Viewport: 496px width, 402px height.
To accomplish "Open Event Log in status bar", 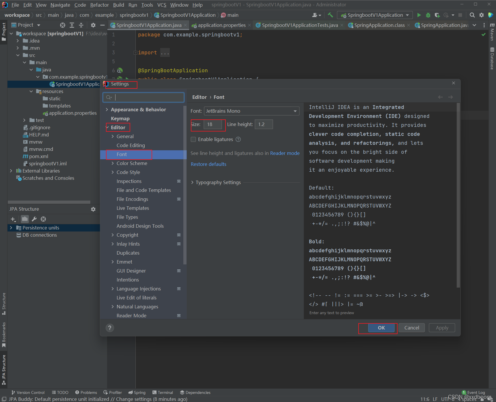I will (473, 392).
